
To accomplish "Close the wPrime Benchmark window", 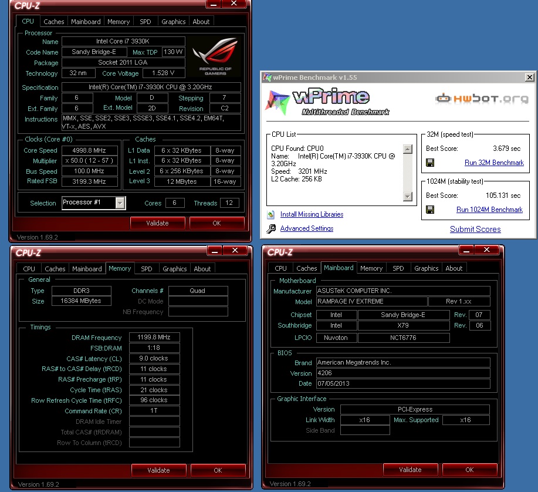I will click(530, 77).
